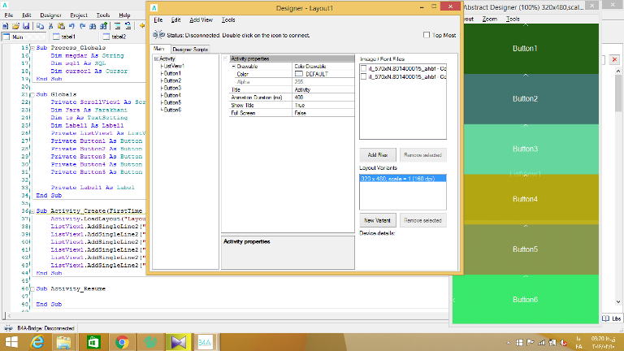Click the Paste clipboard icon
The width and height of the screenshot is (624, 351).
[x=61, y=26]
